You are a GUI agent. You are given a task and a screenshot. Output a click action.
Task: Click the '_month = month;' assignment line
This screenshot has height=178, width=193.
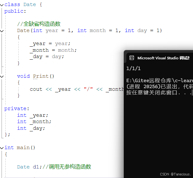(53, 50)
